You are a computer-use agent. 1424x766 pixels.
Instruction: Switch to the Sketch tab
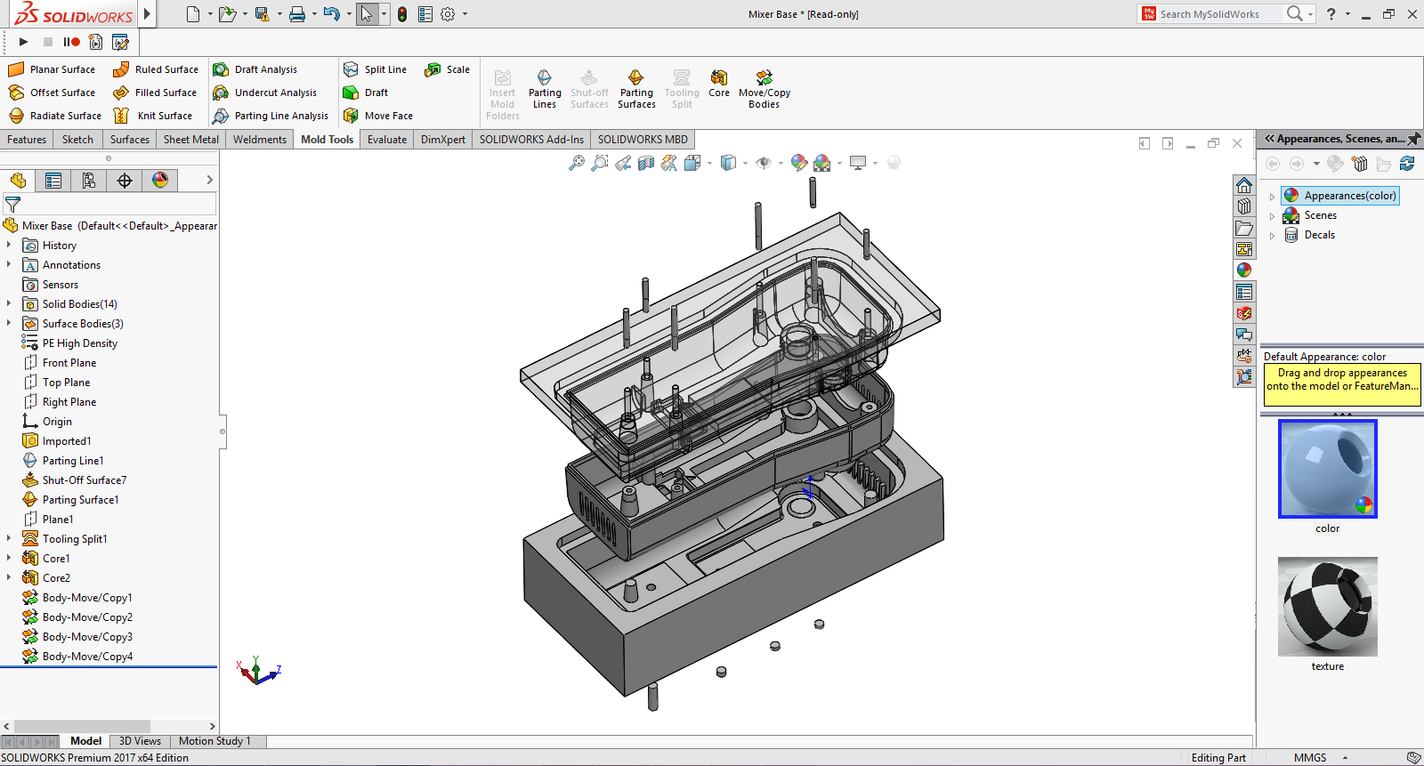click(77, 140)
